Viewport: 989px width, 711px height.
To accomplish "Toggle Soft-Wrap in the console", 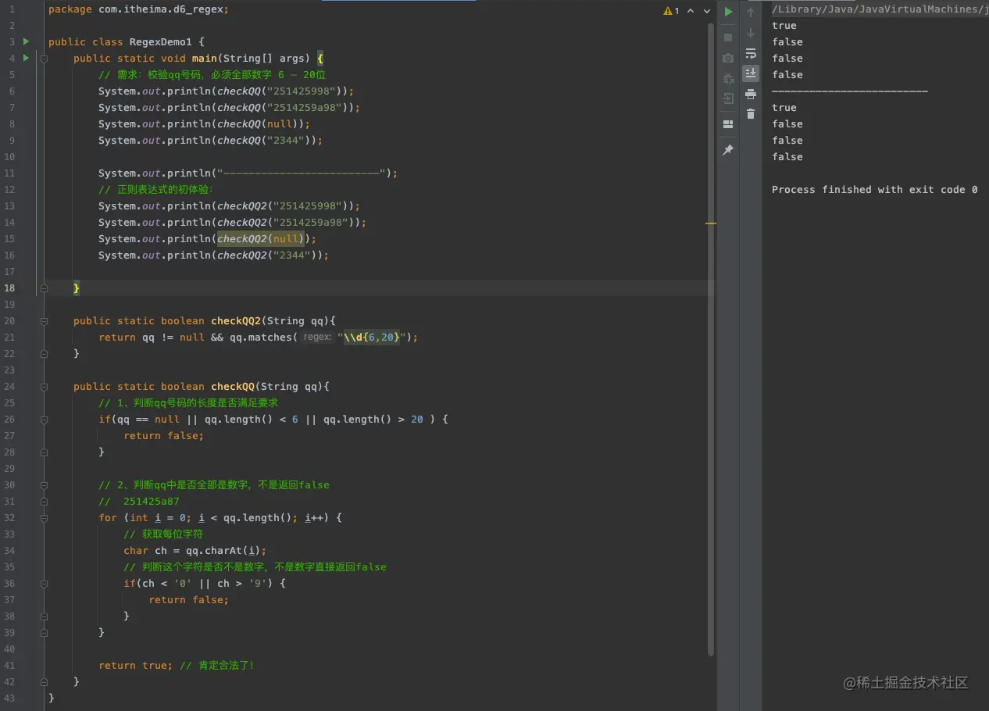I will click(x=751, y=53).
